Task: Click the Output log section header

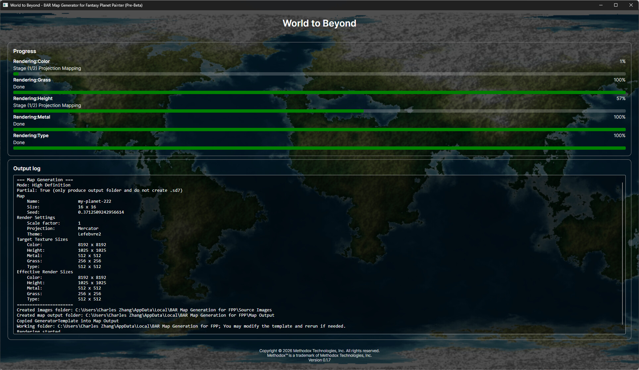Action: click(27, 168)
